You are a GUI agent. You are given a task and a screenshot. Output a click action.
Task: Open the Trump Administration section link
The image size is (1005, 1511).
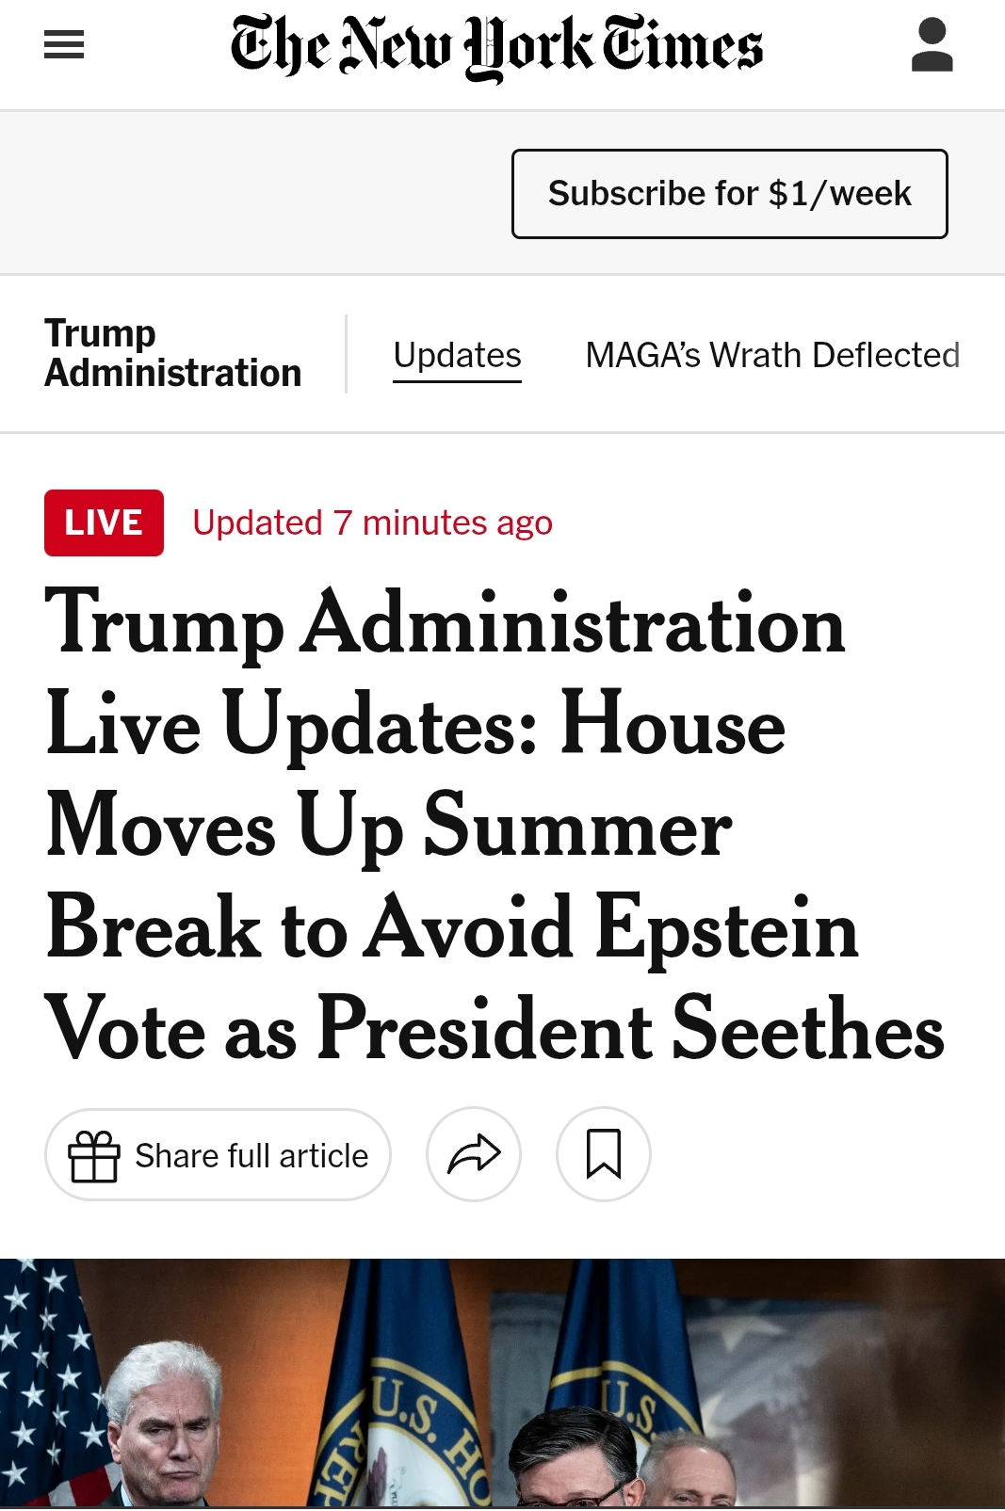coord(172,354)
